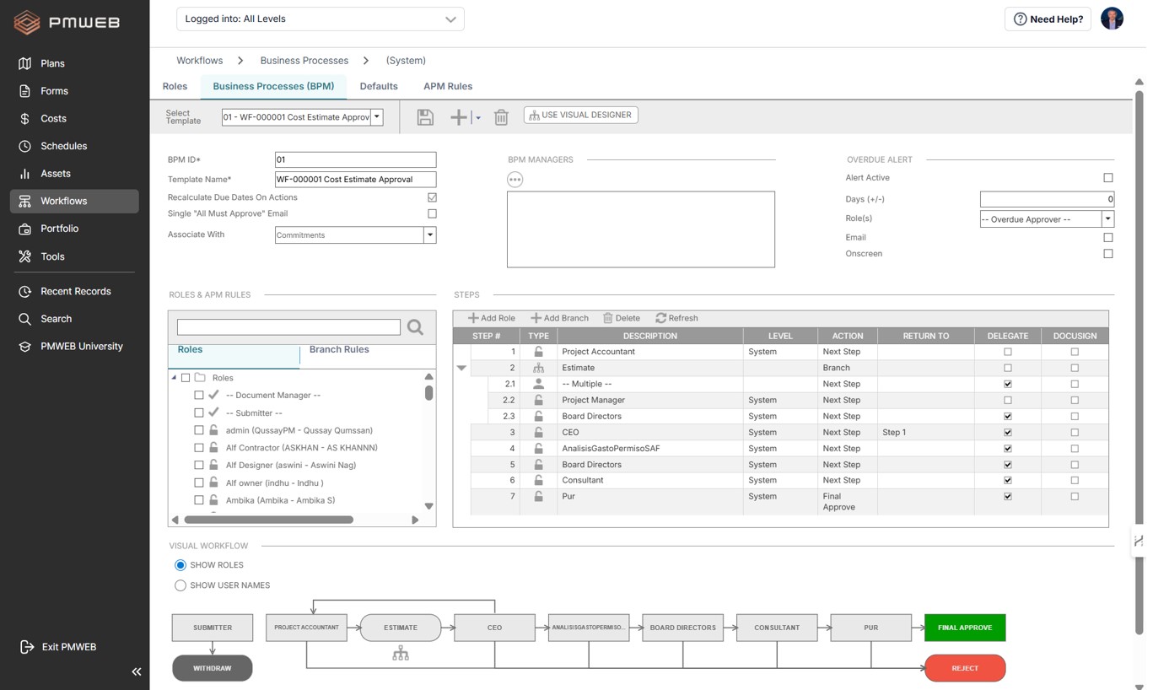This screenshot has height=690, width=1153.
Task: Switch to Business Processes (BPM) tab
Action: coord(273,86)
